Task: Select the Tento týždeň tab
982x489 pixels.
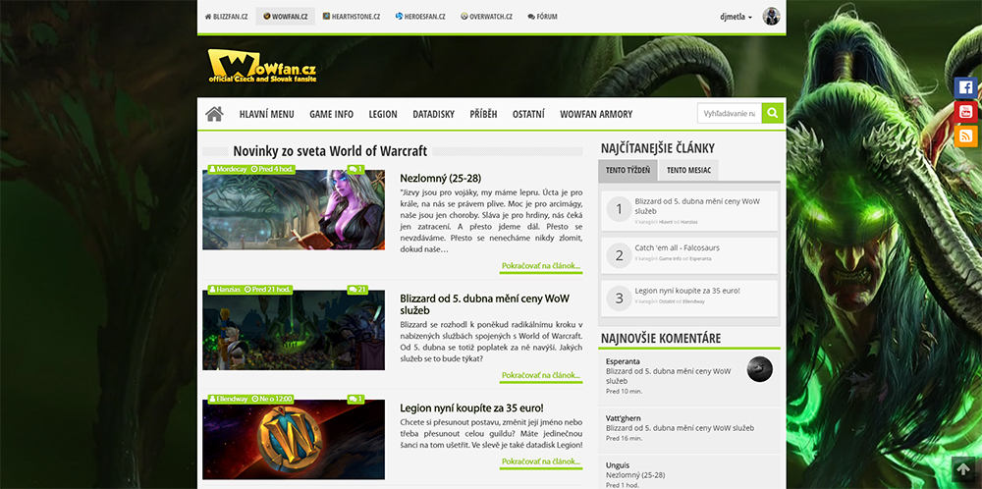Action: pos(627,170)
